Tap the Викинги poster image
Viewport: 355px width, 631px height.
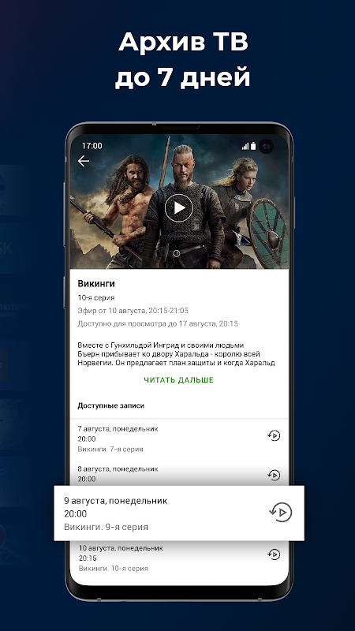click(179, 202)
